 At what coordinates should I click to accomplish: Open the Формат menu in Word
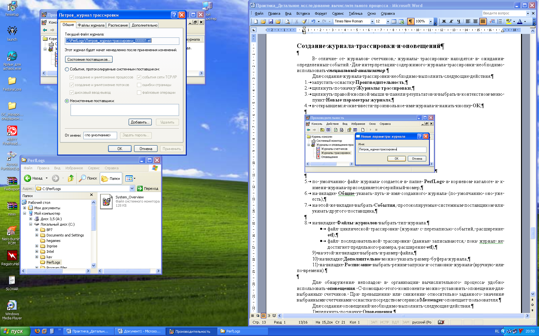pyautogui.click(x=321, y=13)
